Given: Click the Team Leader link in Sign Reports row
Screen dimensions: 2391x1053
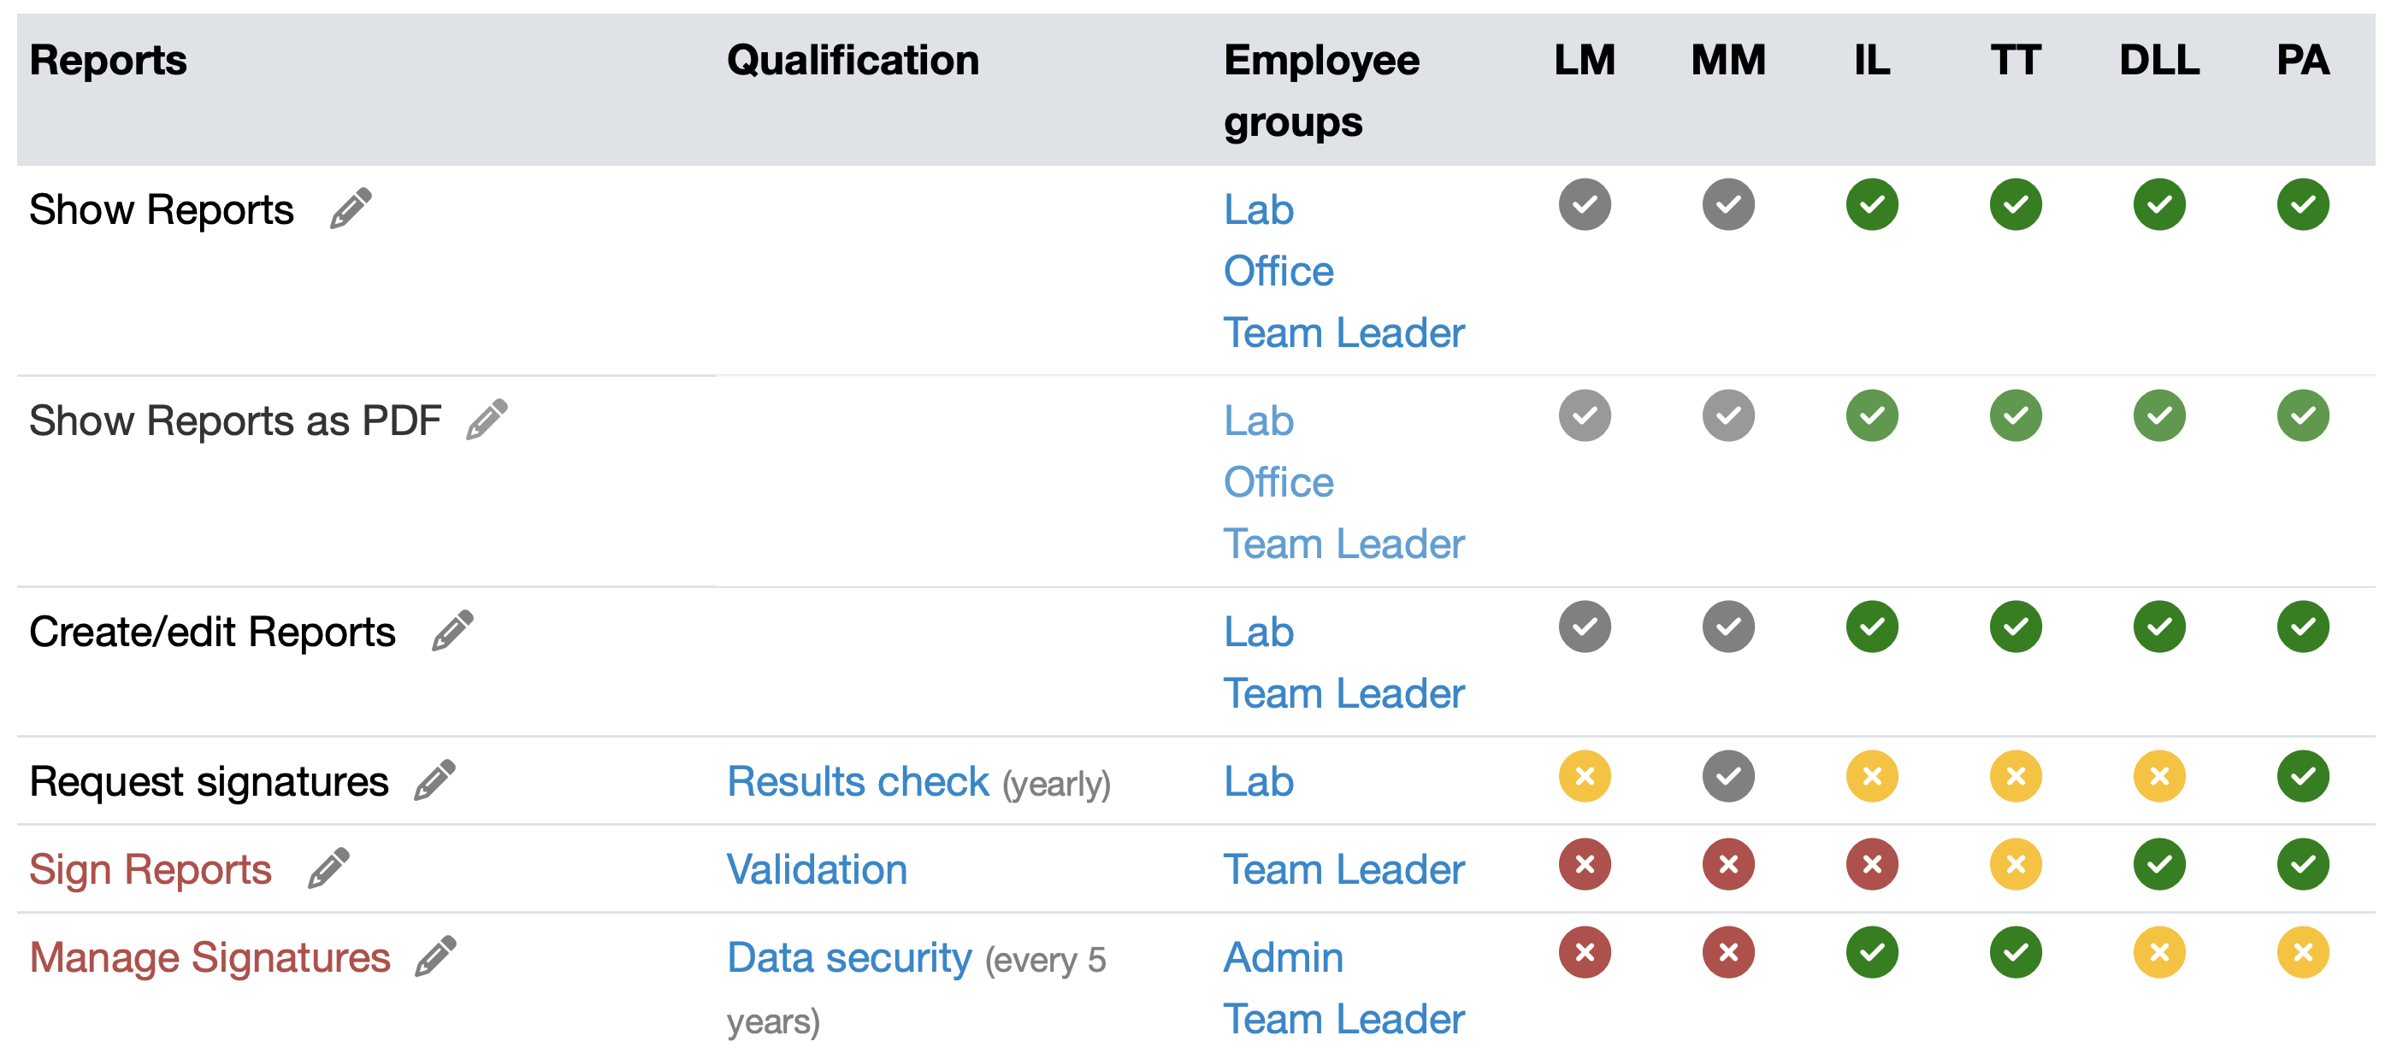Looking at the screenshot, I should click(x=1343, y=869).
